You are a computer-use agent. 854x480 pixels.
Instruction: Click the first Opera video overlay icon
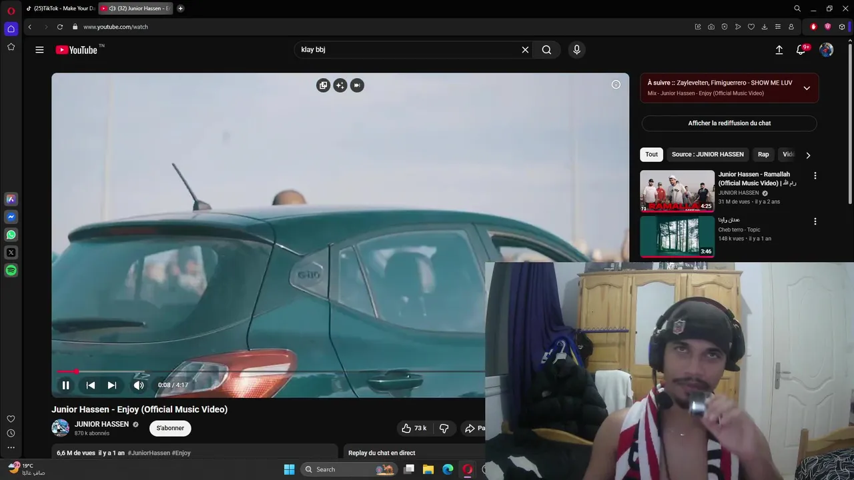point(323,85)
